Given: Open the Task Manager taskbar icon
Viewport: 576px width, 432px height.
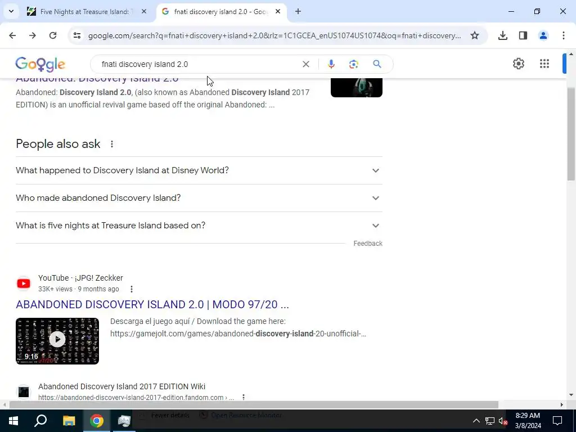Looking at the screenshot, I should (124, 421).
